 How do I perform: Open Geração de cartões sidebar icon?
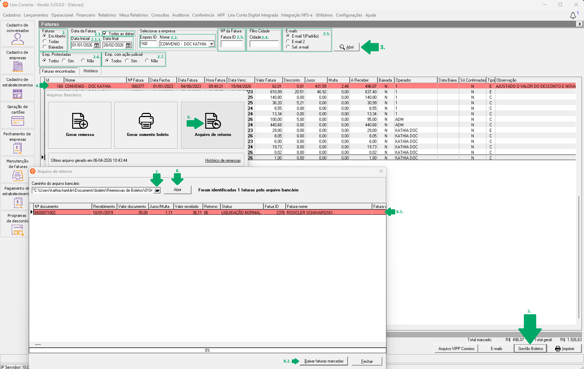(x=18, y=121)
